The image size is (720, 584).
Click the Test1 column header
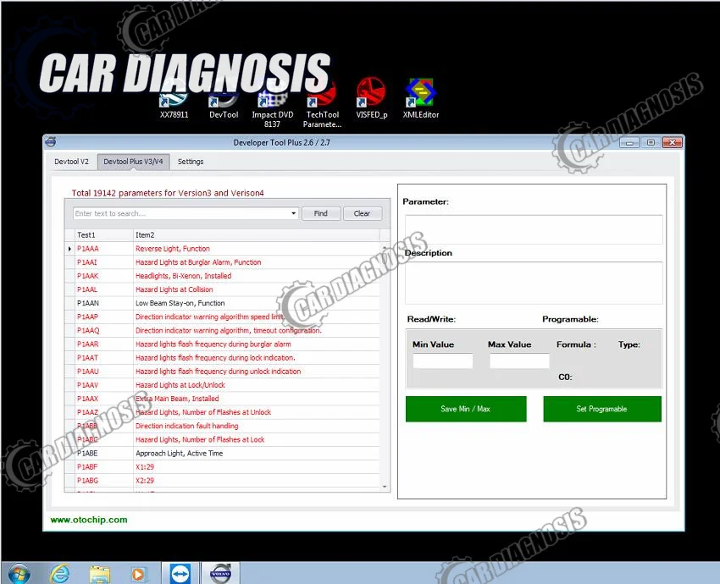104,235
